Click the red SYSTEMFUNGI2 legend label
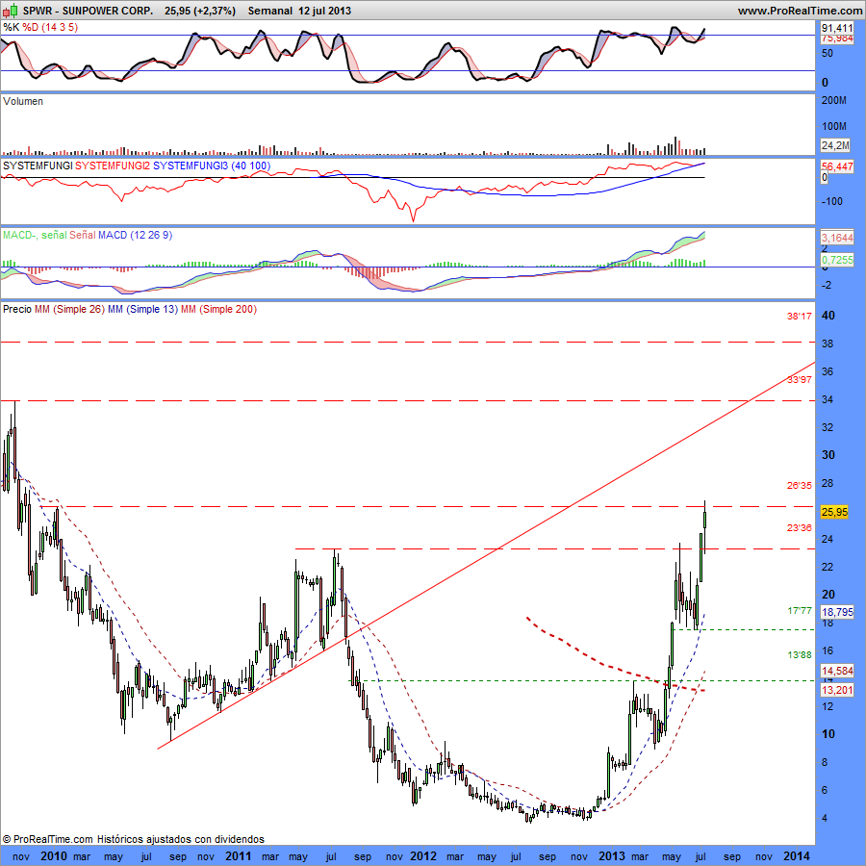The height and width of the screenshot is (866, 866). [x=113, y=166]
